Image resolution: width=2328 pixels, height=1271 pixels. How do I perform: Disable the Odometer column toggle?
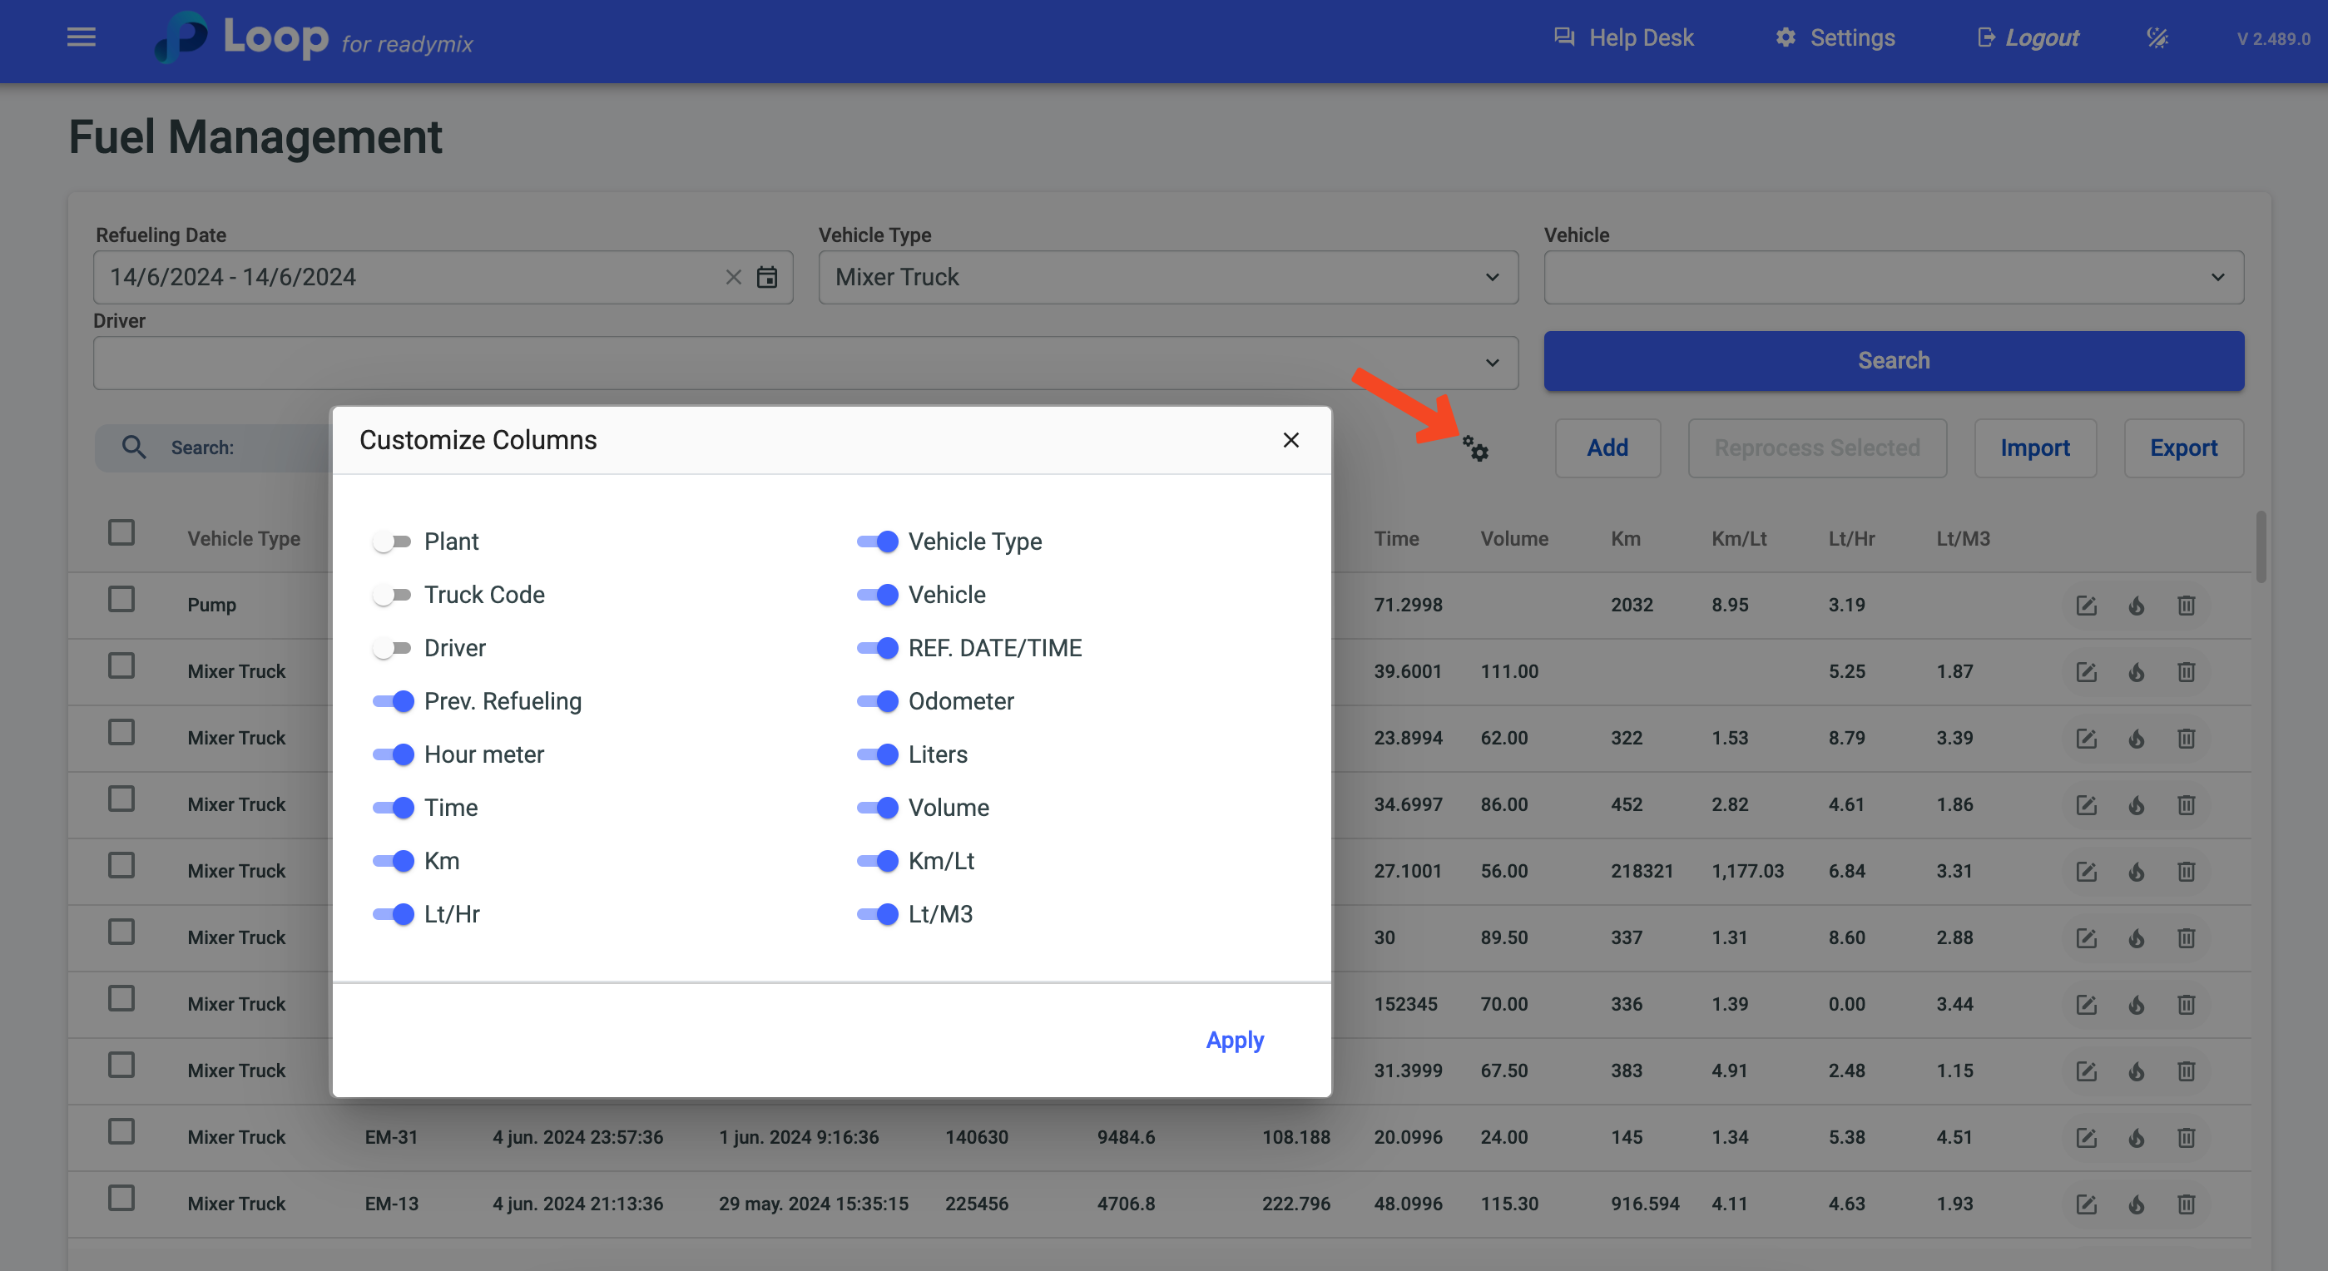[x=877, y=702]
